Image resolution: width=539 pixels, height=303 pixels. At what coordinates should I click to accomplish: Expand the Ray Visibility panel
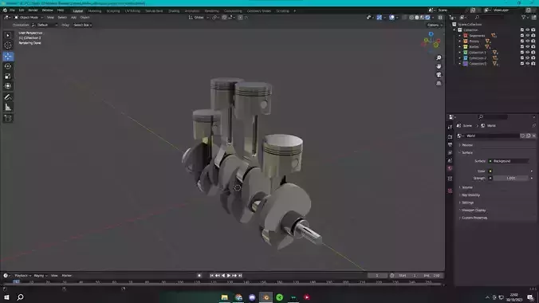coord(470,195)
